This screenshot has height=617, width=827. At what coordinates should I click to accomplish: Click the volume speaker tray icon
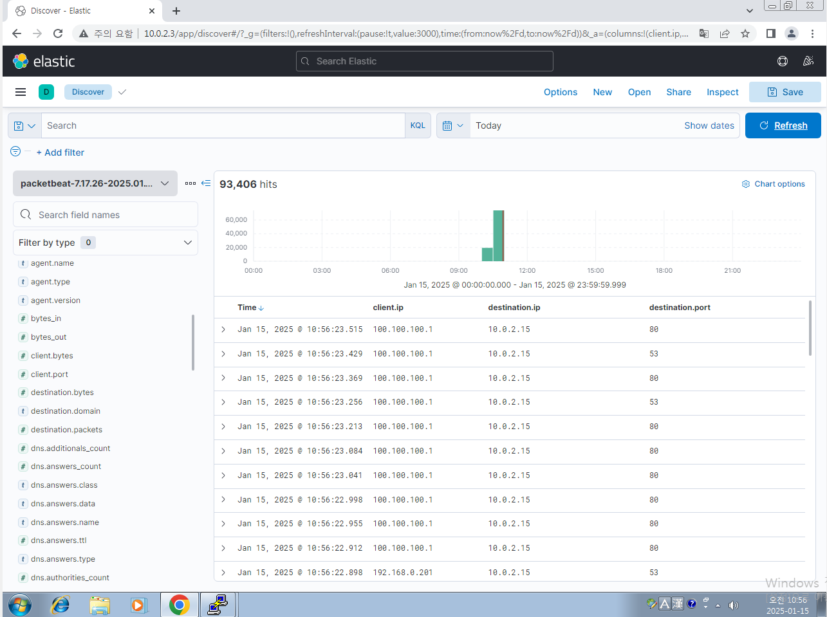(x=733, y=605)
